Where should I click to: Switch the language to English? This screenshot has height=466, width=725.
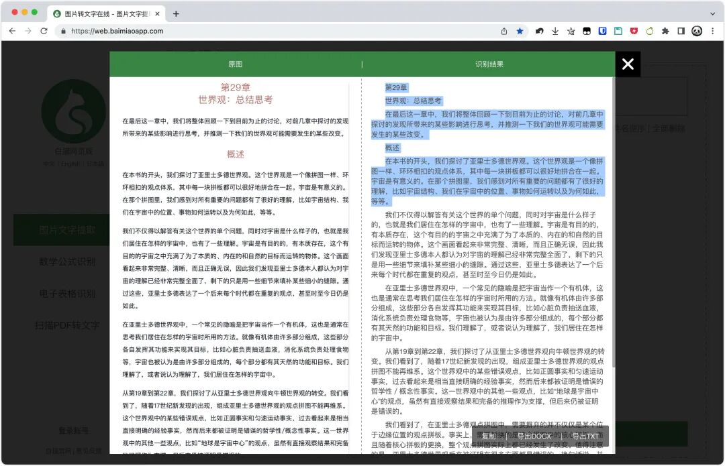(70, 164)
